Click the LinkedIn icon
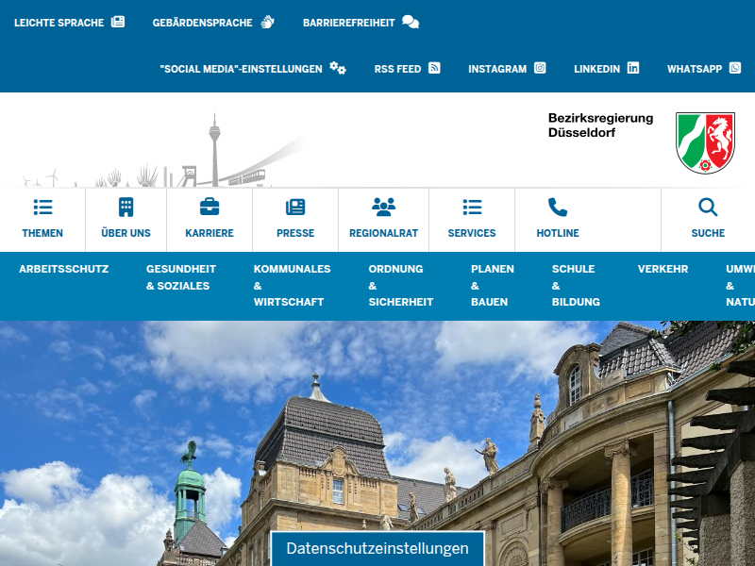Viewport: 755px width, 566px height. (632, 68)
